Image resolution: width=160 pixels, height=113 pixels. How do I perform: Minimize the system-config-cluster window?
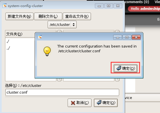(99, 6)
